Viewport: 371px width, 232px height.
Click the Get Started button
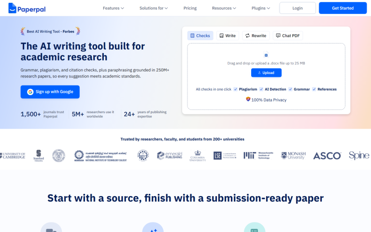click(x=342, y=8)
